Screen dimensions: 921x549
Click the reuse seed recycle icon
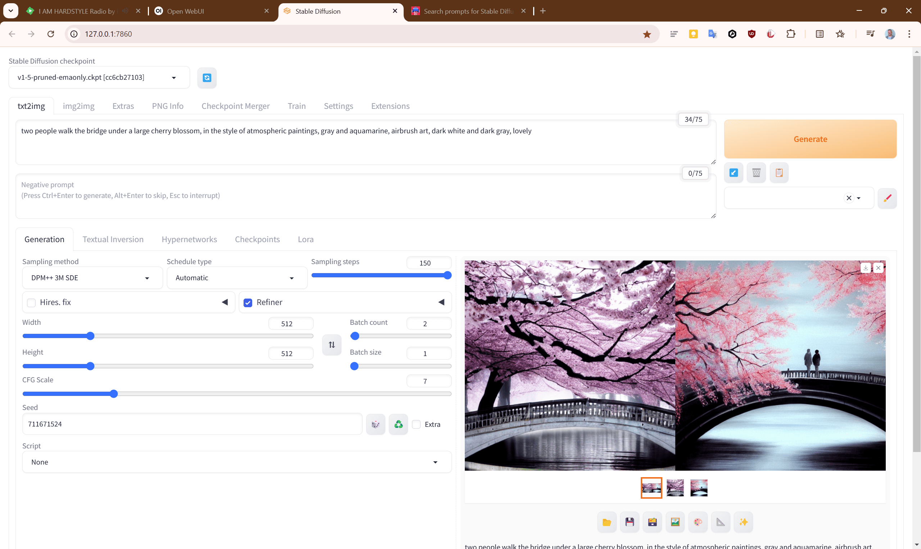[398, 424]
